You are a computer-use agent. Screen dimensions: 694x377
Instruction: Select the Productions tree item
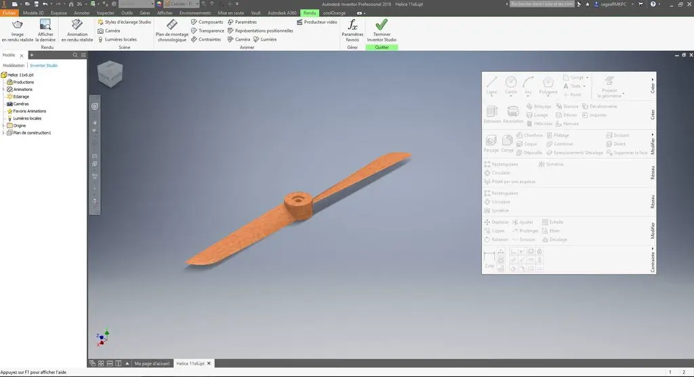[20, 83]
